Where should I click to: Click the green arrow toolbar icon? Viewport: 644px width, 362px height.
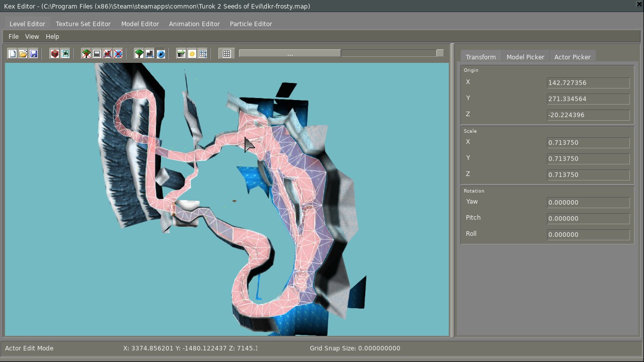click(181, 54)
